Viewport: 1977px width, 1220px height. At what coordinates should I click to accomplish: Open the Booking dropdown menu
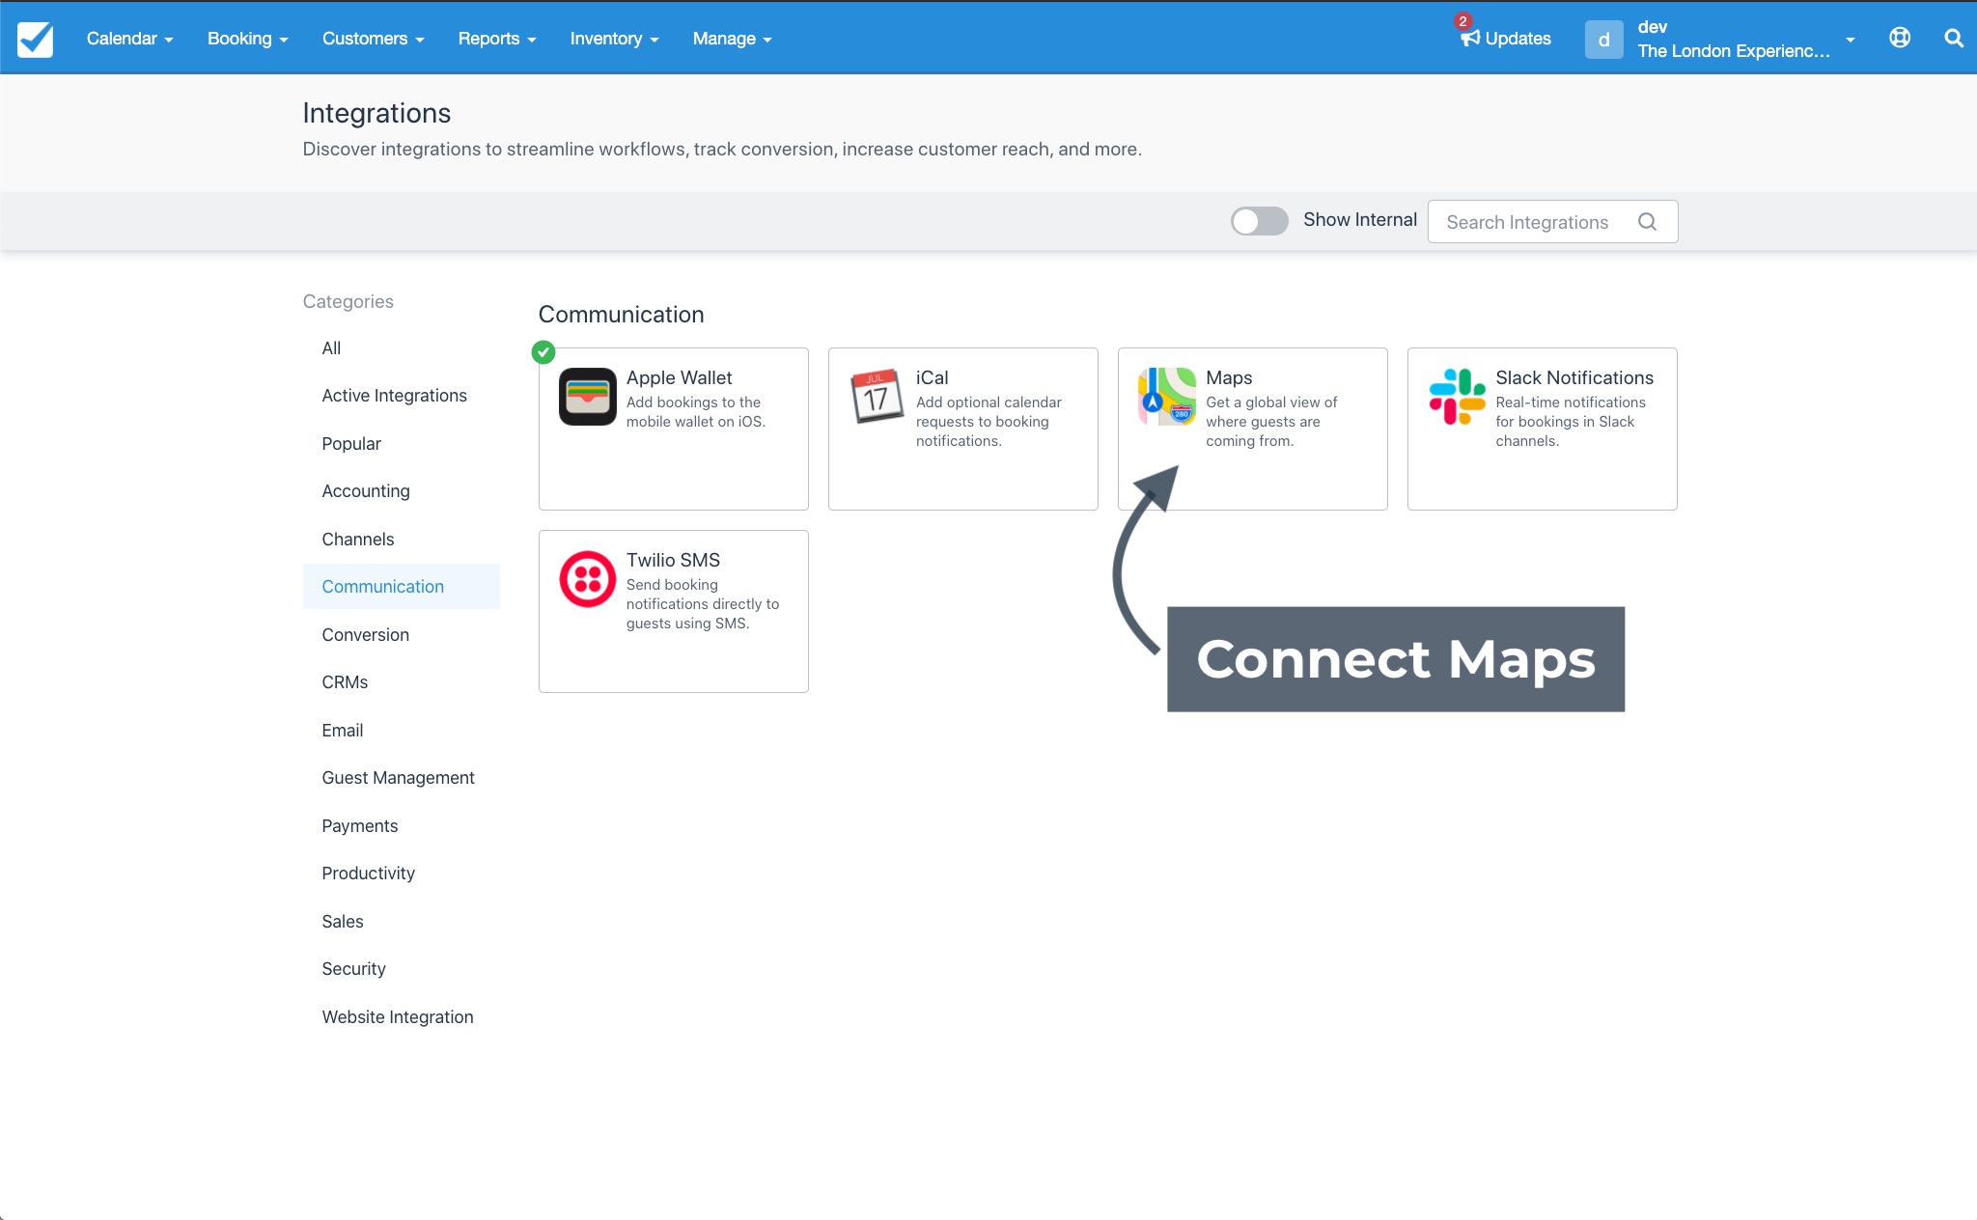(x=248, y=39)
